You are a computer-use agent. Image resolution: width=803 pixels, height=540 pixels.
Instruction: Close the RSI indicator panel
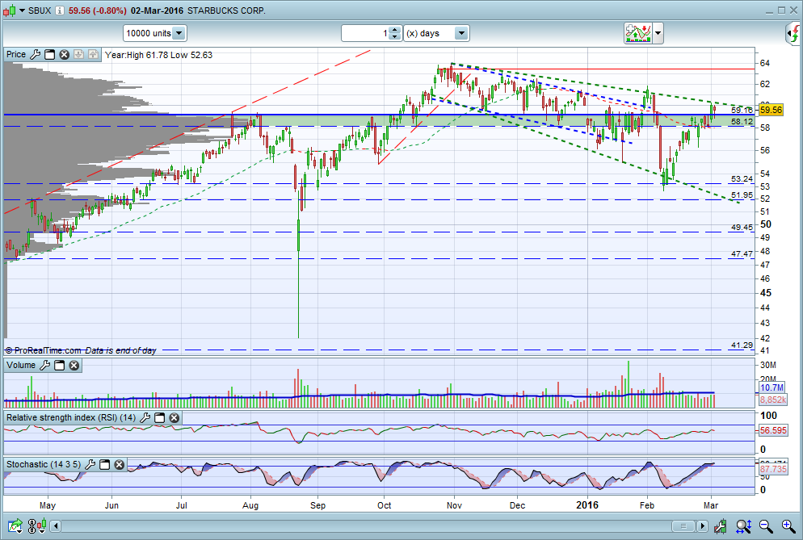[x=174, y=417]
